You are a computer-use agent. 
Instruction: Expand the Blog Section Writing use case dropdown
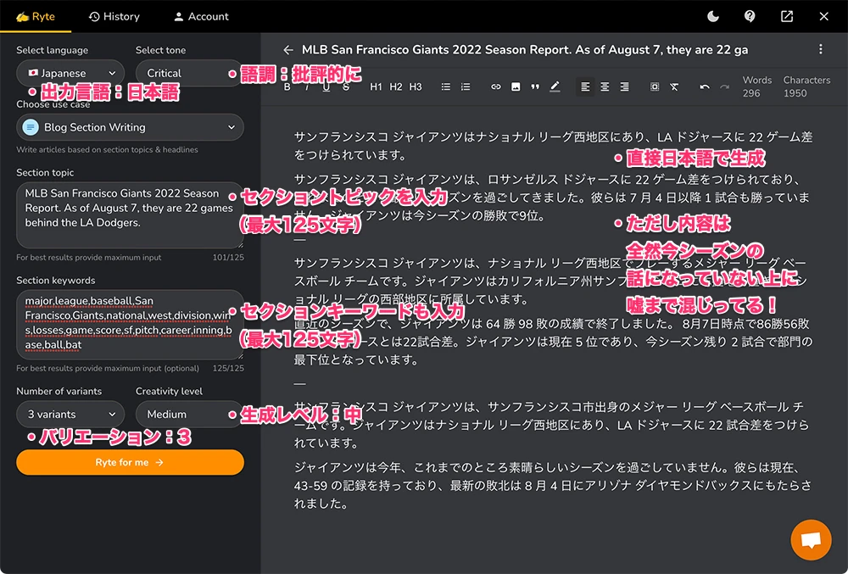click(130, 127)
